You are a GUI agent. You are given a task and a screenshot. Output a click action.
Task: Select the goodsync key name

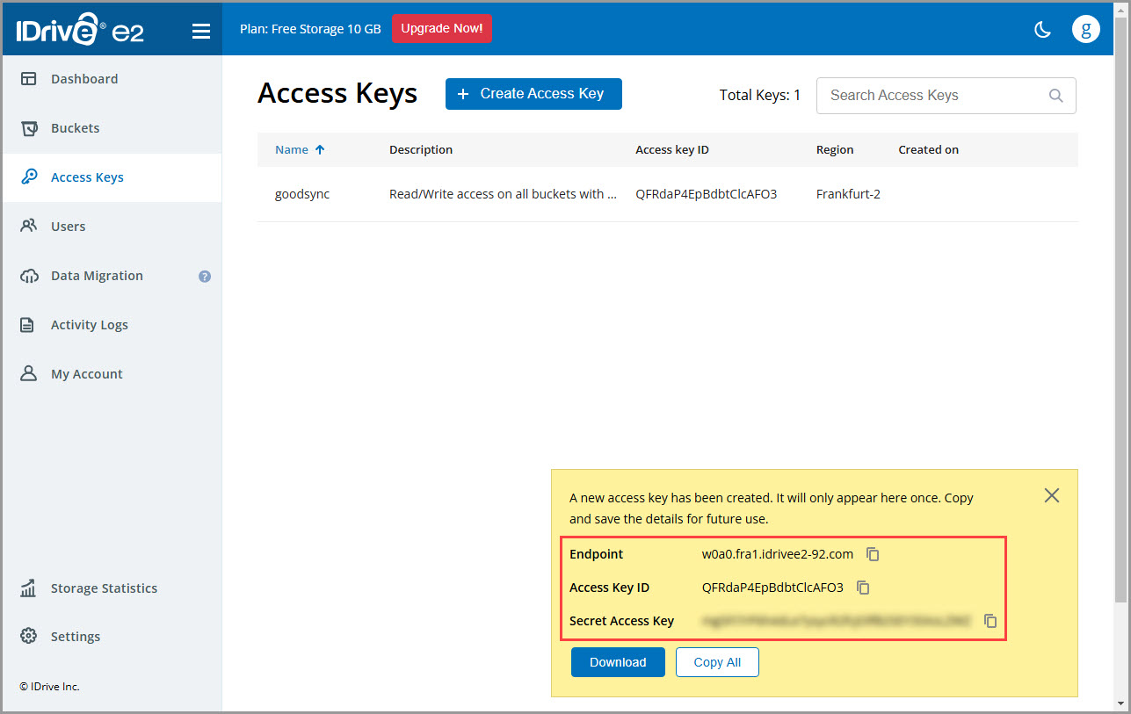click(302, 194)
